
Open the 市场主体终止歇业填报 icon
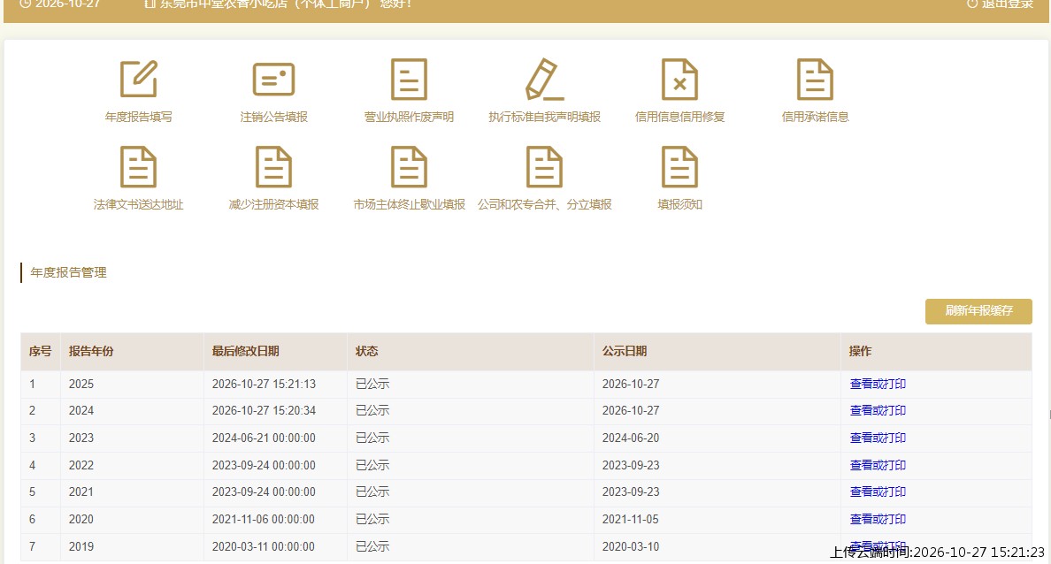tap(409, 167)
